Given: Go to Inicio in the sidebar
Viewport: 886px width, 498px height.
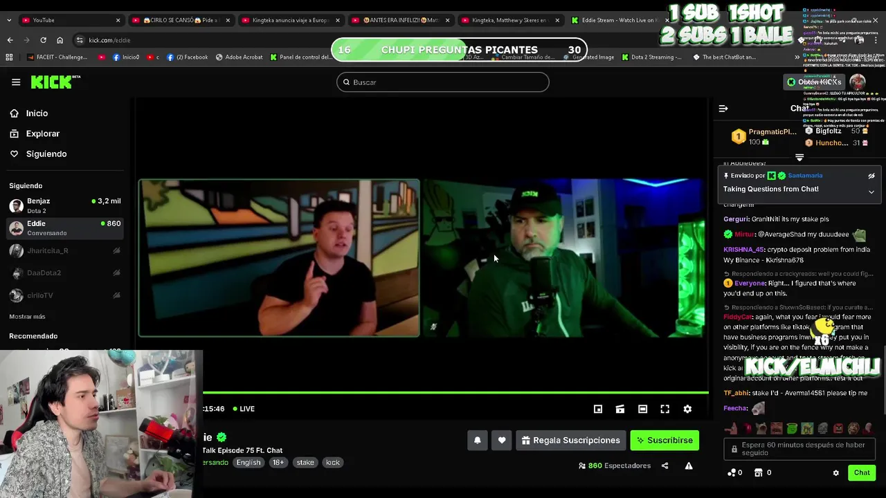Looking at the screenshot, I should [37, 113].
